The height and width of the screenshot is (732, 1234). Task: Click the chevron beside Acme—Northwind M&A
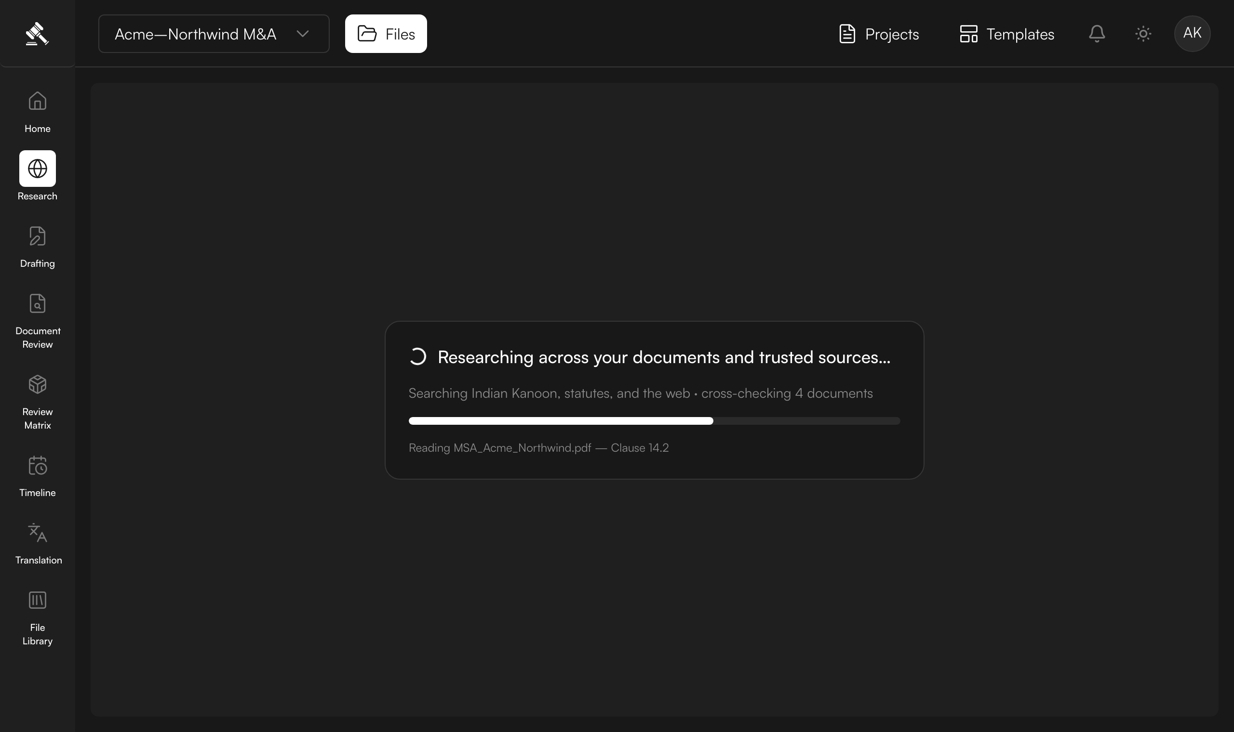pyautogui.click(x=303, y=34)
